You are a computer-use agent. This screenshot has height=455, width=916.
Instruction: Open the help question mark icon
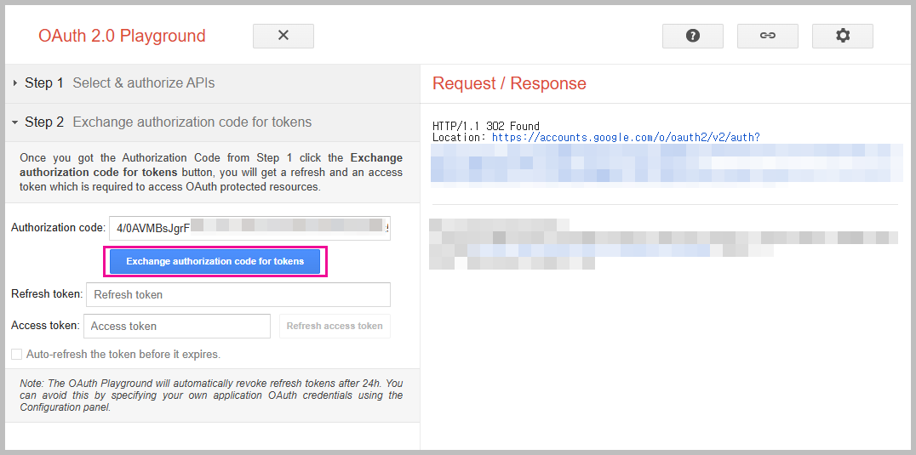click(x=692, y=36)
